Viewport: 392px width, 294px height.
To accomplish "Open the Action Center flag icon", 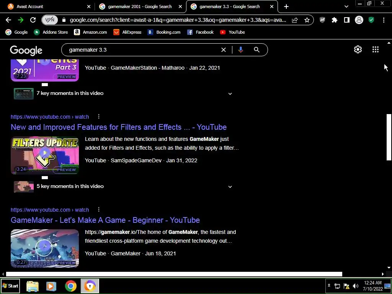I will (346, 286).
